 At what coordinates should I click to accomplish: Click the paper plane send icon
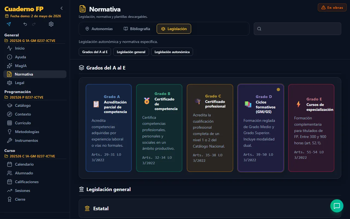[x=9, y=24]
